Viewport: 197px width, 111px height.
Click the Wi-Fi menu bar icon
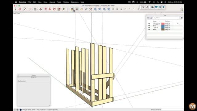tap(150, 2)
